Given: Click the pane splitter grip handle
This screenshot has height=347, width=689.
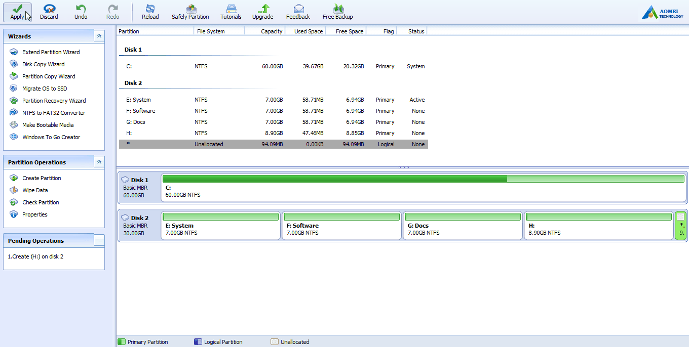Looking at the screenshot, I should pos(403,167).
